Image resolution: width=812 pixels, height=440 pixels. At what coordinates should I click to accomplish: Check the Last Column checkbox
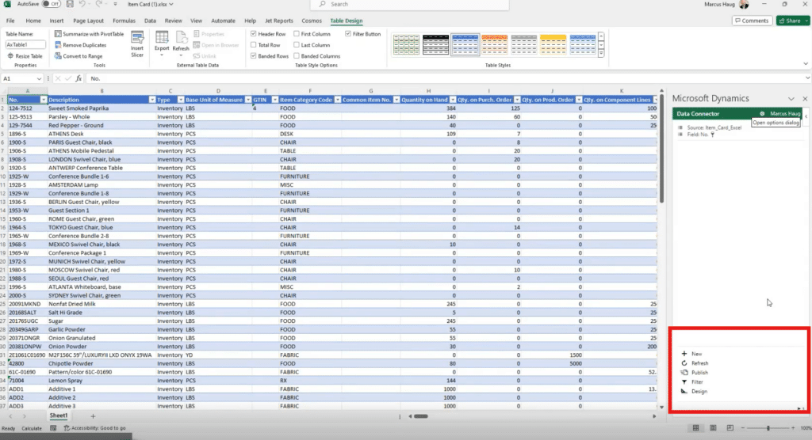[x=297, y=45]
